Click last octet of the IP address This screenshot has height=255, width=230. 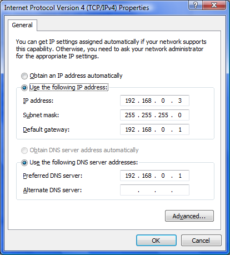coord(180,101)
